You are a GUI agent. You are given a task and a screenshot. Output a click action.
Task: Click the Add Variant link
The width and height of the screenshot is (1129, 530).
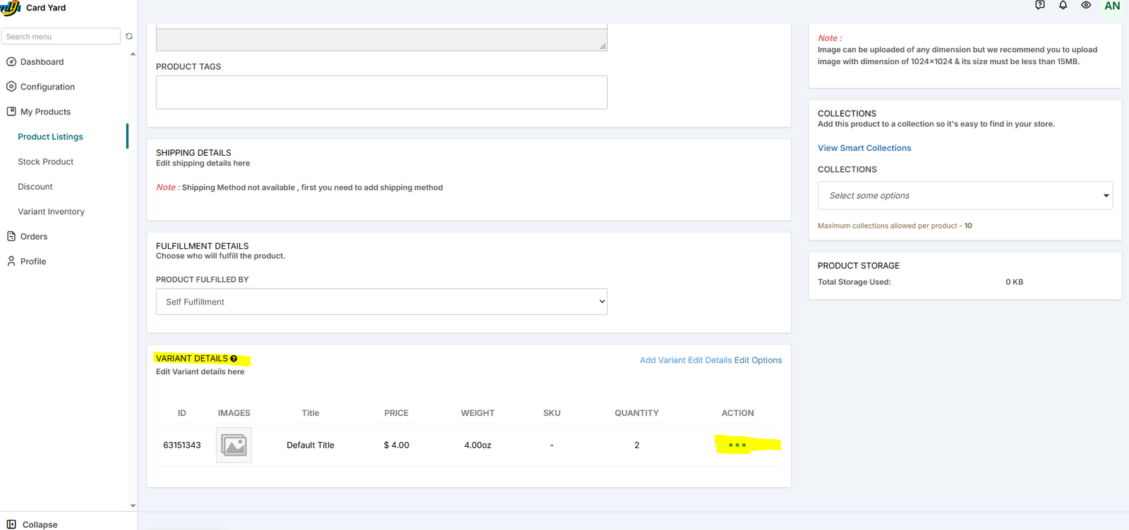(663, 360)
